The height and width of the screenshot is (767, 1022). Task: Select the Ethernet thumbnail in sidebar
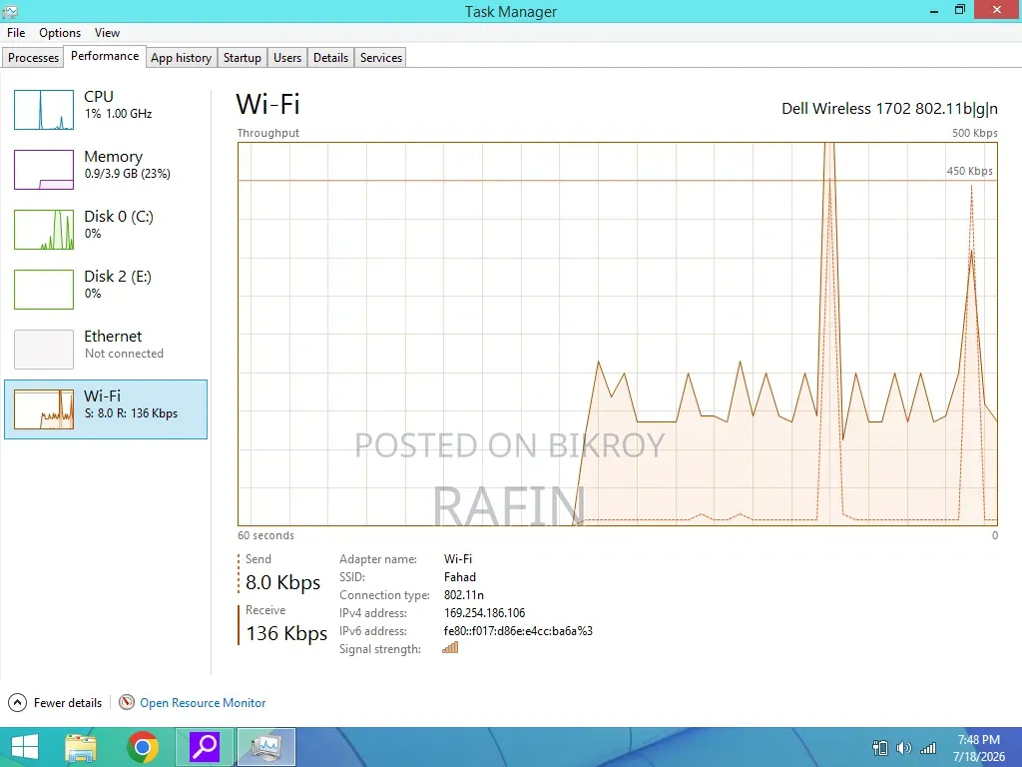(x=44, y=350)
